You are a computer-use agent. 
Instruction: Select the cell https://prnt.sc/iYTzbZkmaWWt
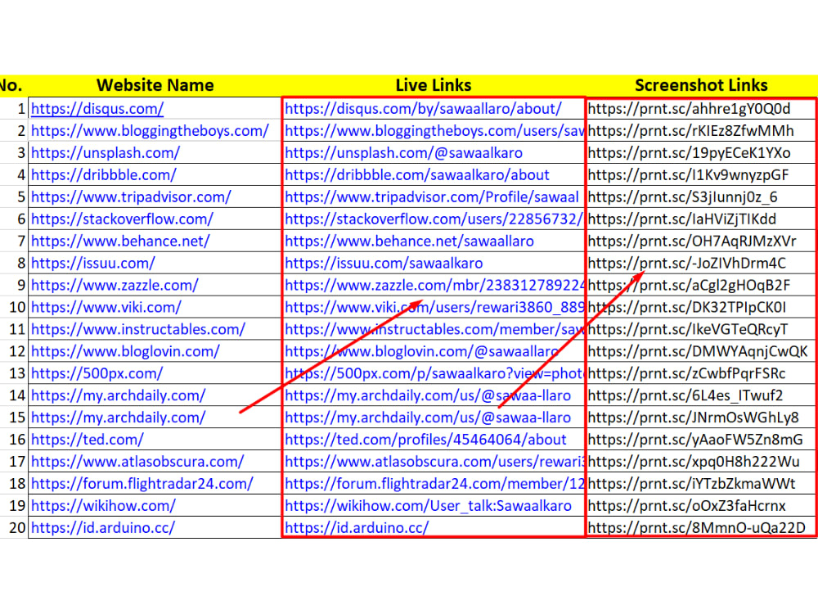701,484
